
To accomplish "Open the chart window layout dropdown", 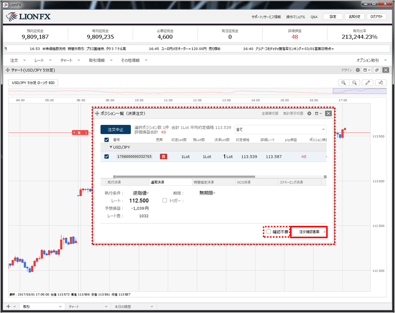I will coord(367,70).
